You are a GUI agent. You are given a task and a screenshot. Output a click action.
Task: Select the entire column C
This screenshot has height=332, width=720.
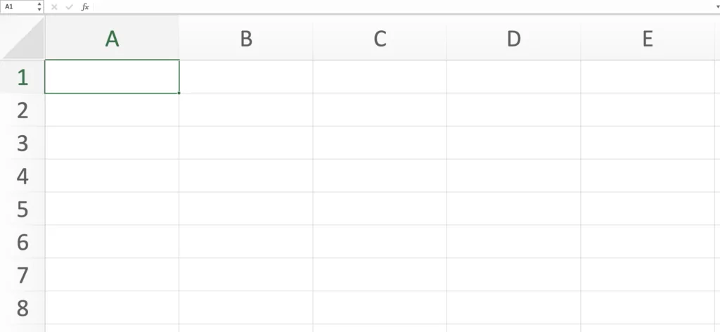click(380, 39)
